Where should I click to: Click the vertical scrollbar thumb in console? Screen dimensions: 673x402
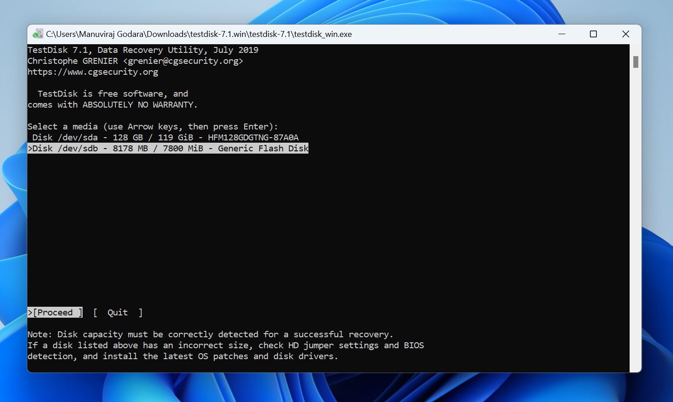click(x=636, y=62)
